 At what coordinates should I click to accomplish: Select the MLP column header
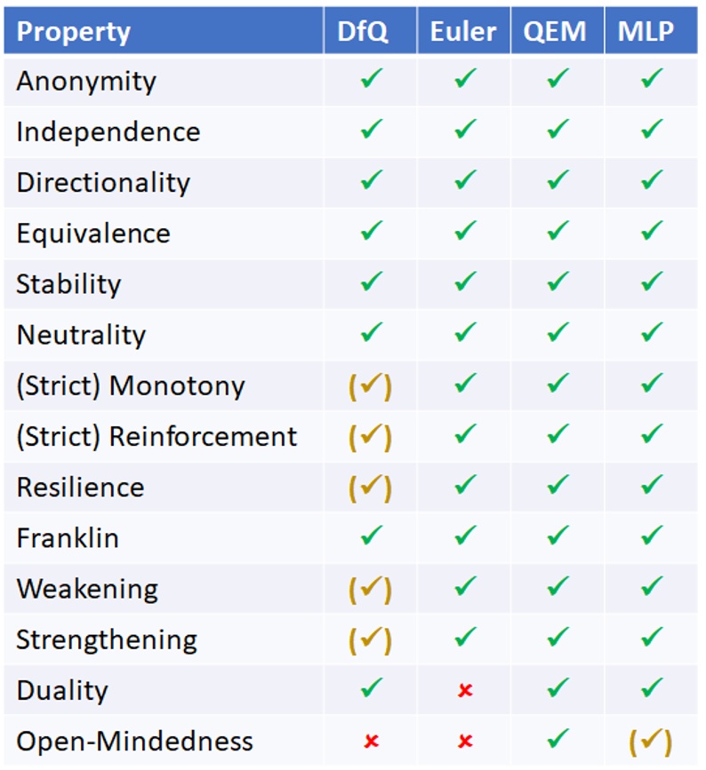pos(650,32)
